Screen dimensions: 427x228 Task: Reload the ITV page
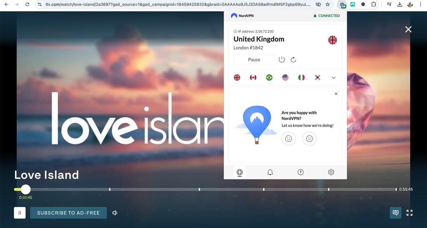(x=27, y=4)
